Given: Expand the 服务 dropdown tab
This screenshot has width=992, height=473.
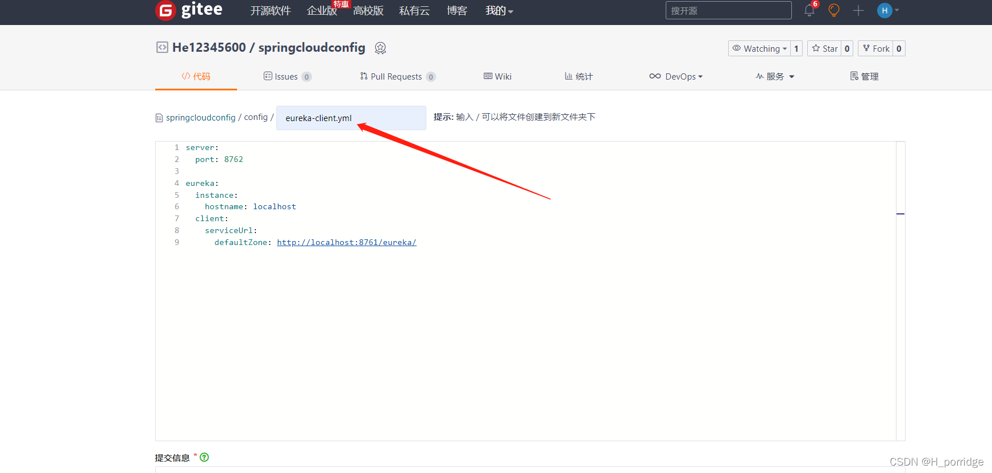Looking at the screenshot, I should point(775,76).
